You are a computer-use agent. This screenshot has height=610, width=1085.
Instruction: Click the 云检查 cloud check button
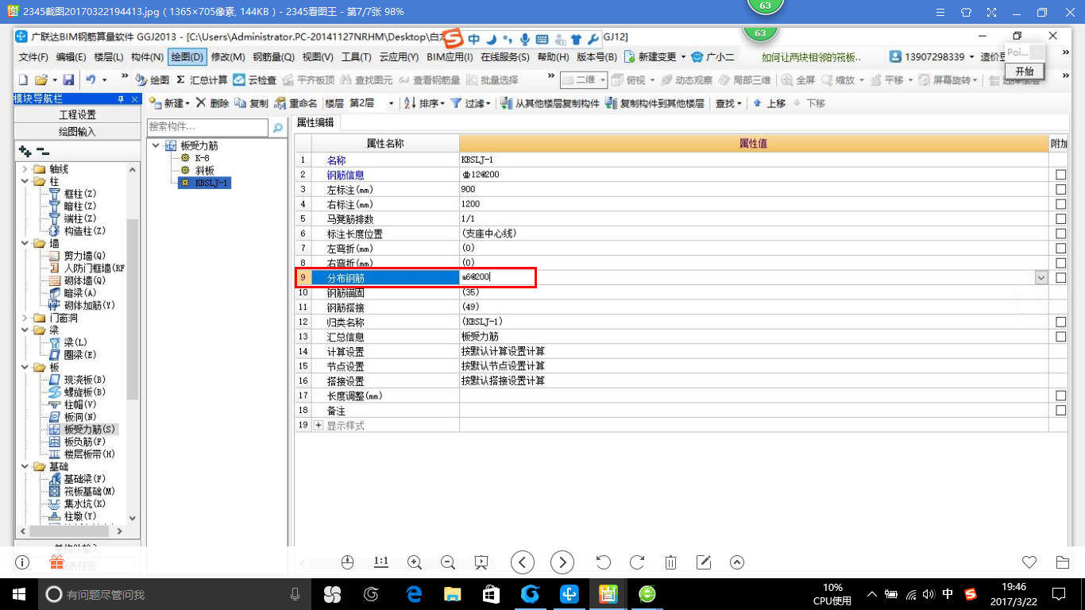pyautogui.click(x=255, y=80)
